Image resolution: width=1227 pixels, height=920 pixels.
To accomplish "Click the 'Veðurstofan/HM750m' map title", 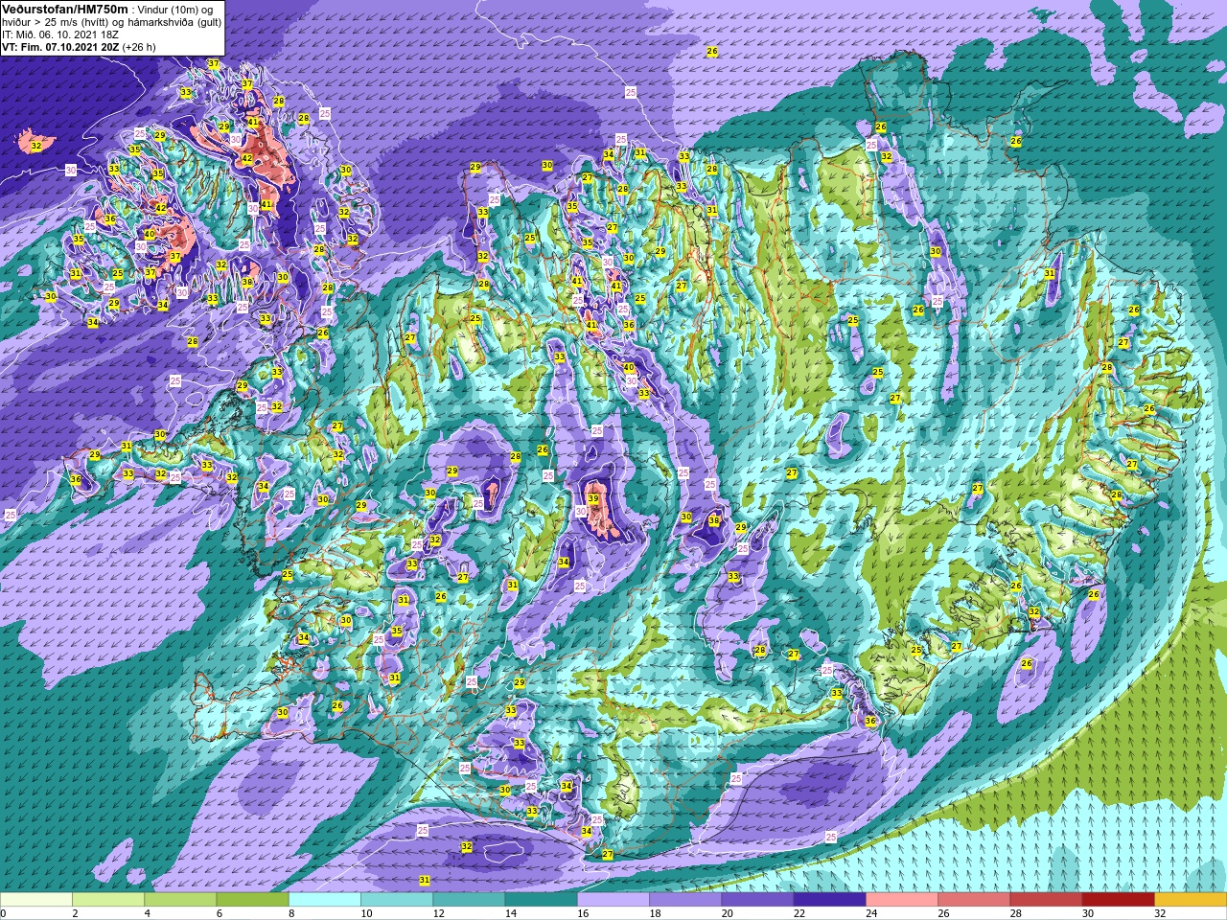I will pos(65,9).
